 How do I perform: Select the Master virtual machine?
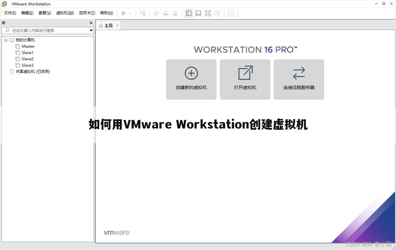click(28, 46)
